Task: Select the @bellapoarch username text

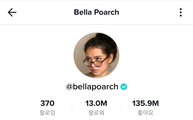Action: tap(92, 87)
